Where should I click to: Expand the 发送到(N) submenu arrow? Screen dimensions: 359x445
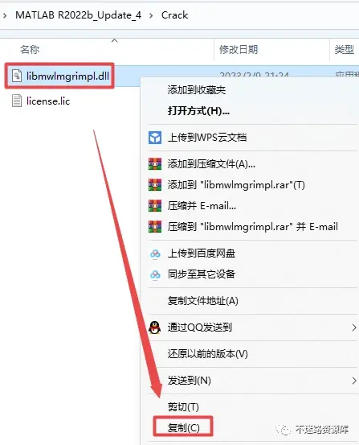click(x=354, y=381)
